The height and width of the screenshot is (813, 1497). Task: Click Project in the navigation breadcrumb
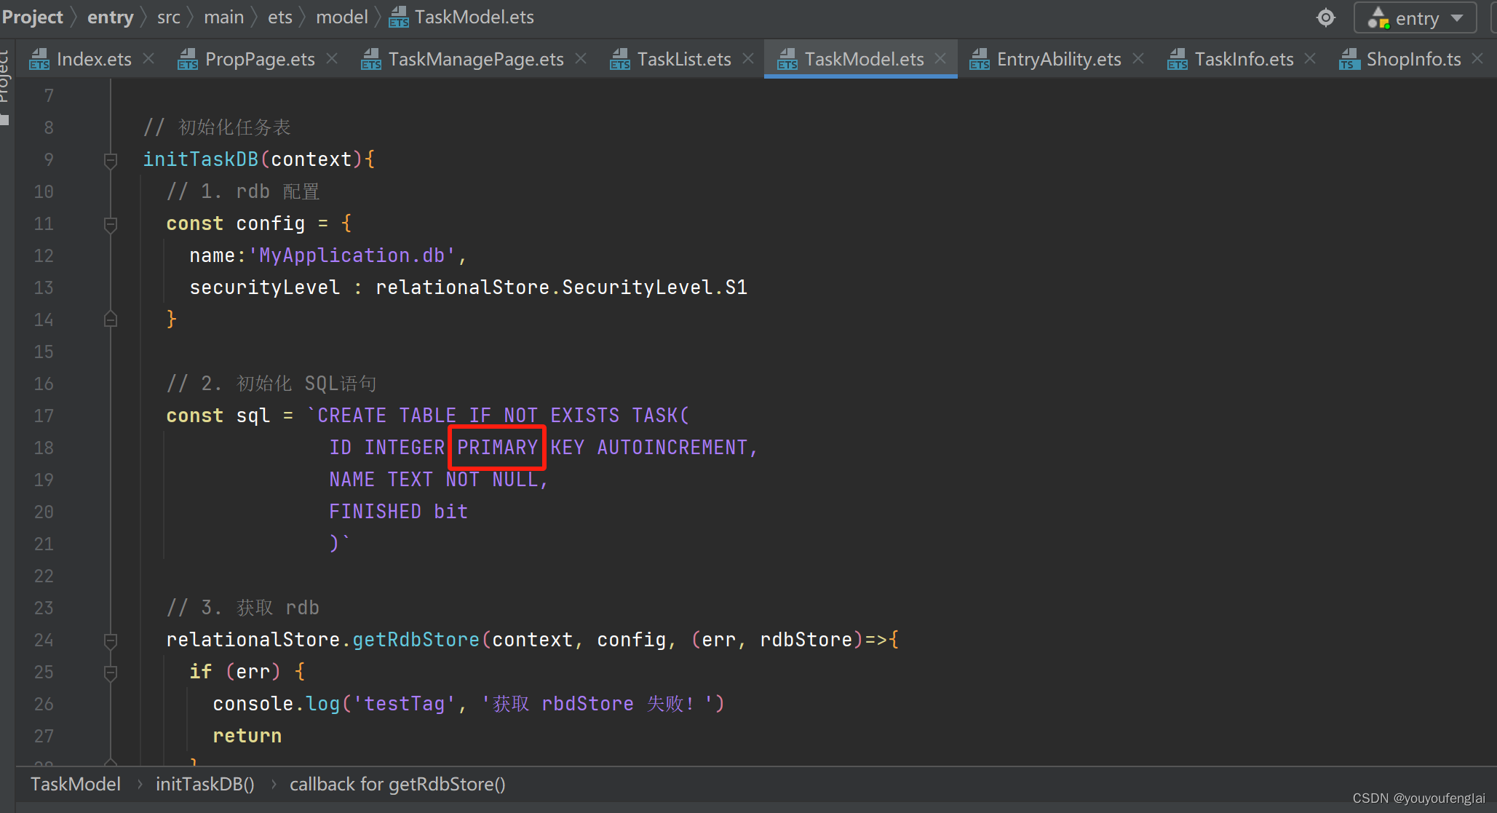[x=32, y=17]
